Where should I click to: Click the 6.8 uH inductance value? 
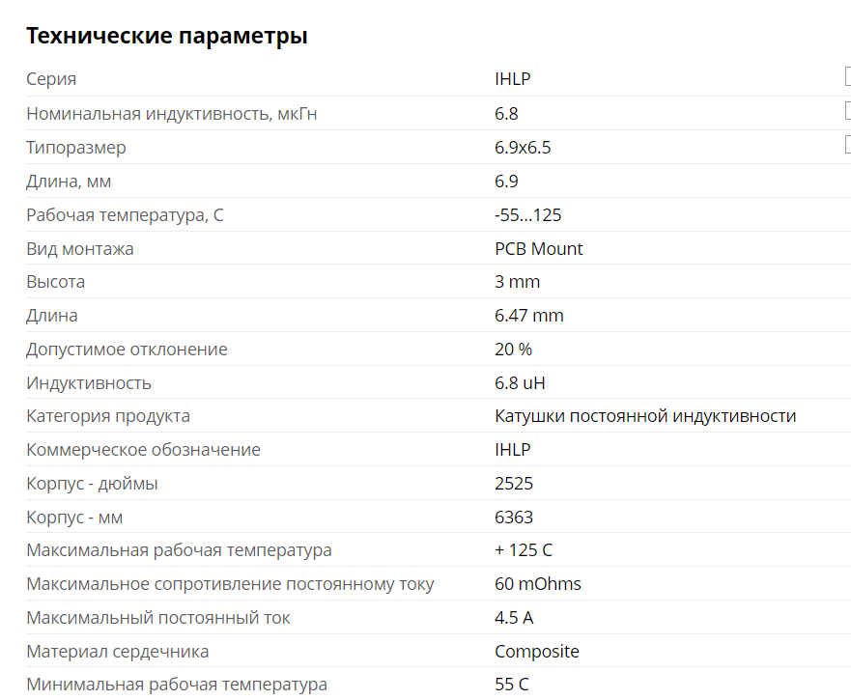click(520, 383)
